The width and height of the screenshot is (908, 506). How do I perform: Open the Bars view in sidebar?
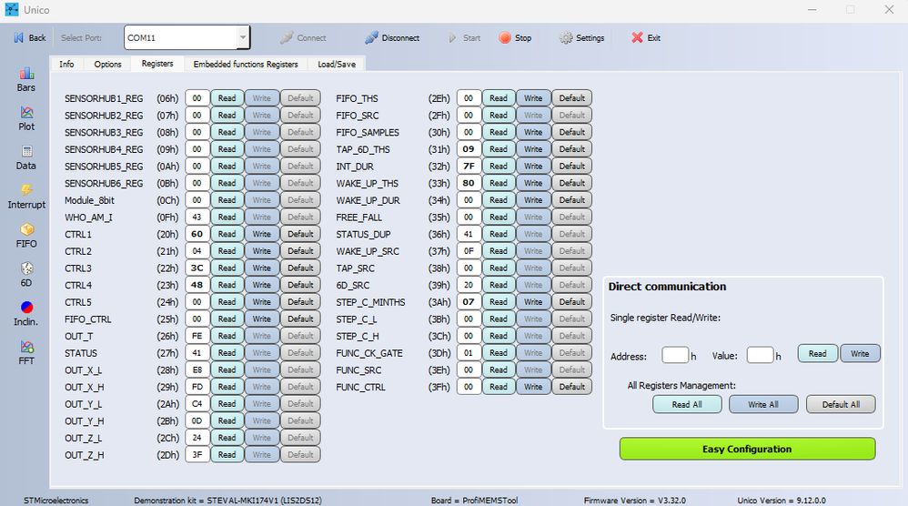pyautogui.click(x=26, y=80)
